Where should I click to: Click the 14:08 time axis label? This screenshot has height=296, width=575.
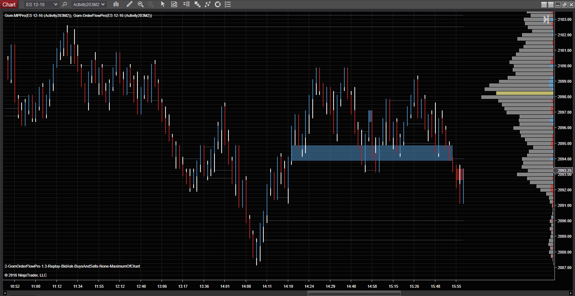tap(246, 286)
